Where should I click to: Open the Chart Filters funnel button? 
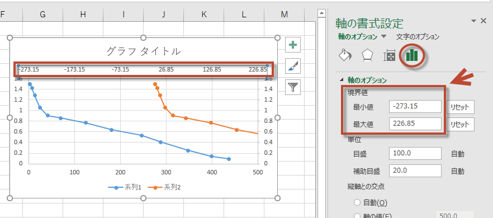pos(293,87)
